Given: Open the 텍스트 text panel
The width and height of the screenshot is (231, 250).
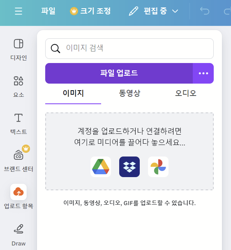Looking at the screenshot, I should [18, 124].
